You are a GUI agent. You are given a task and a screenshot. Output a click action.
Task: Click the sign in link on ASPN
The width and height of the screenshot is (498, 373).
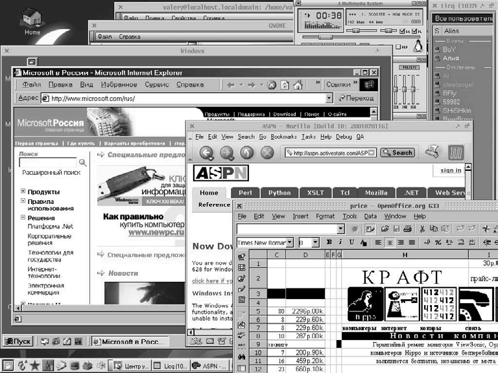click(x=451, y=170)
